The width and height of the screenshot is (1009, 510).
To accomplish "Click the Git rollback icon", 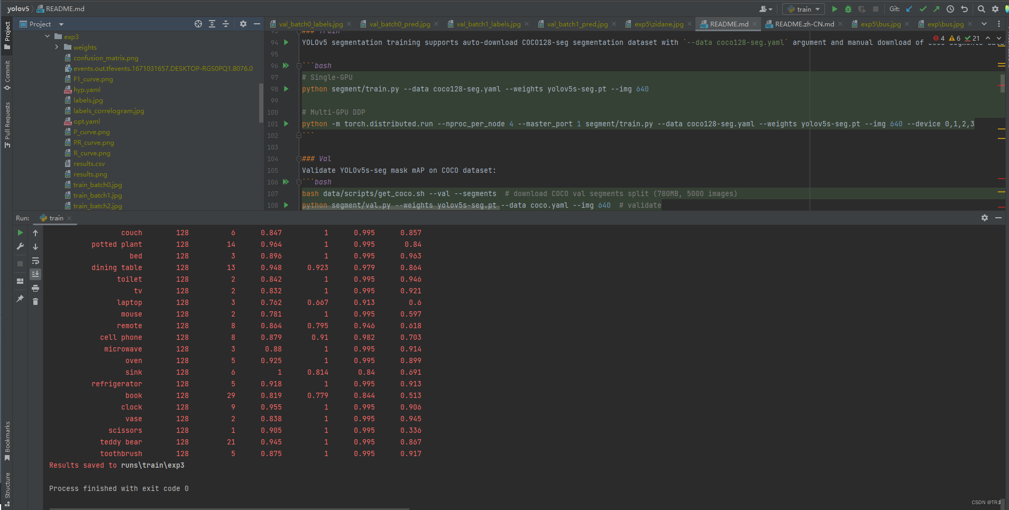I will pos(964,9).
